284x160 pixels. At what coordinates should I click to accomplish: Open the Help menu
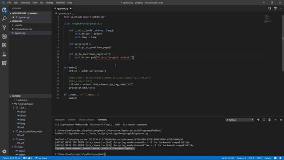[70, 3]
